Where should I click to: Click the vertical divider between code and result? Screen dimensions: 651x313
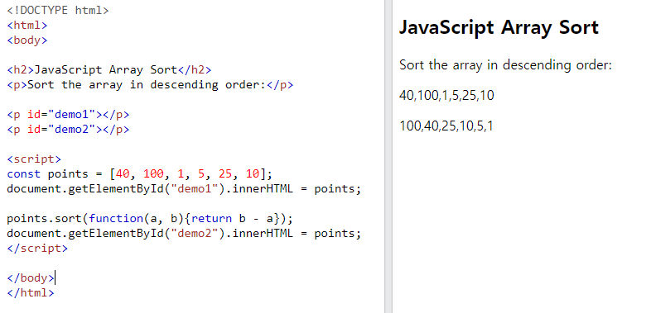coord(388,157)
